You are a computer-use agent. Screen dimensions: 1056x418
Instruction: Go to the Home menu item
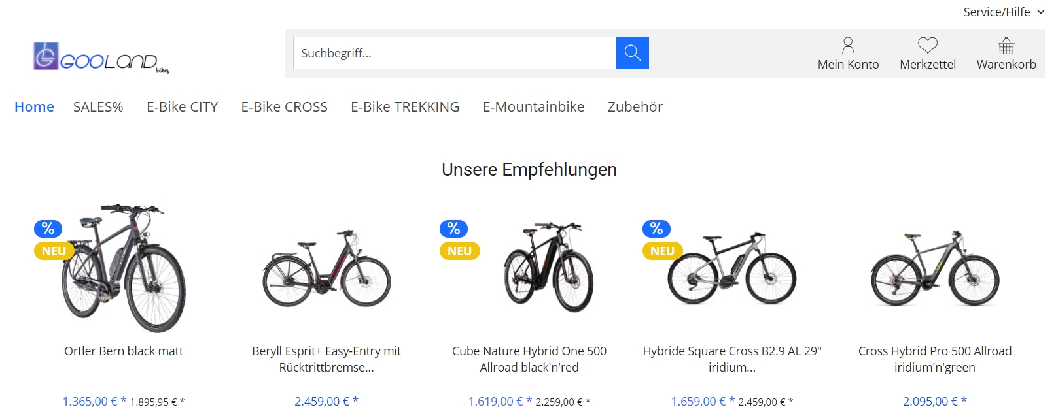[34, 106]
